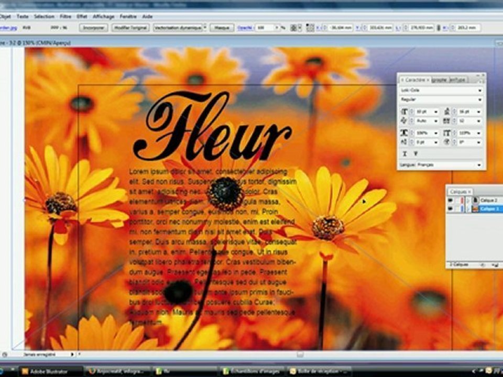503x377 pixels.
Task: Open the Effet menu
Action: 82,16
